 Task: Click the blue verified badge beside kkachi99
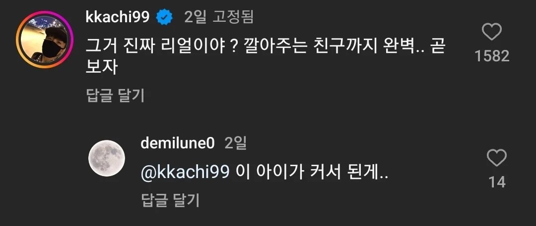(165, 17)
